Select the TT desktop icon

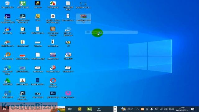coord(68,44)
